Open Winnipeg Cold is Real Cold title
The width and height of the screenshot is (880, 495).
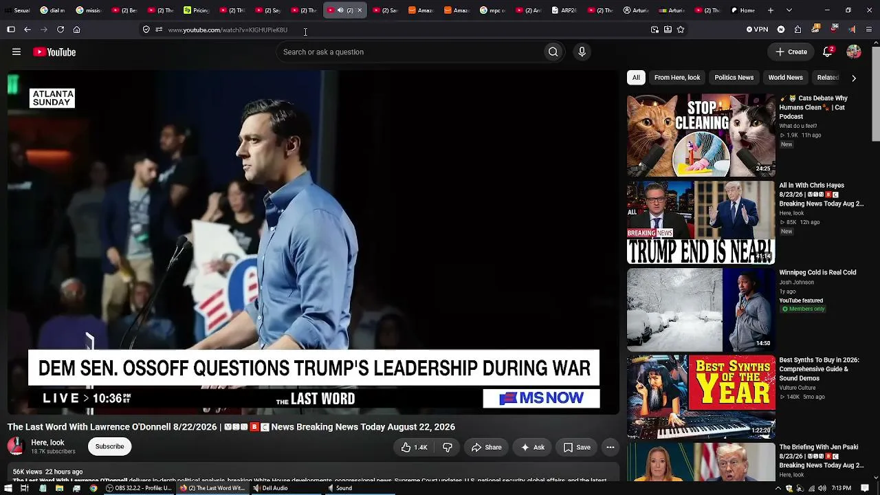coord(817,273)
